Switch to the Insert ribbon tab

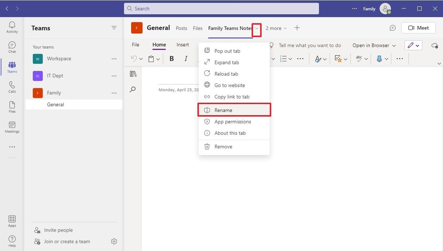tap(182, 45)
